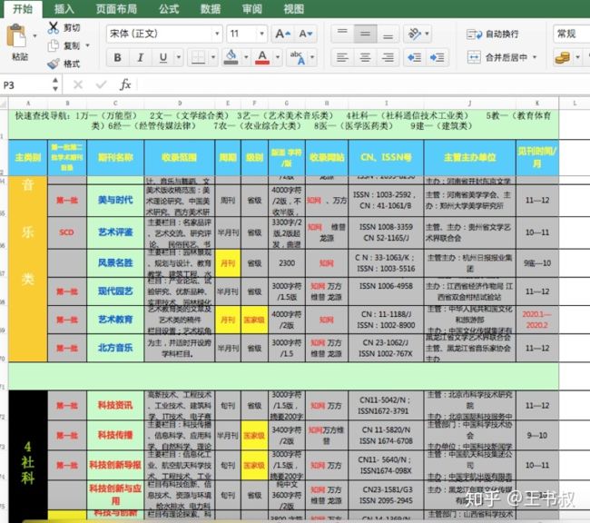Screen dimensions: 590x523
Task: Open the 视图 ribbon tab
Action: coord(293,9)
